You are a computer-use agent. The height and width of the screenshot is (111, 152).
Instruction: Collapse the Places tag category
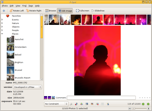click(x=2, y=34)
